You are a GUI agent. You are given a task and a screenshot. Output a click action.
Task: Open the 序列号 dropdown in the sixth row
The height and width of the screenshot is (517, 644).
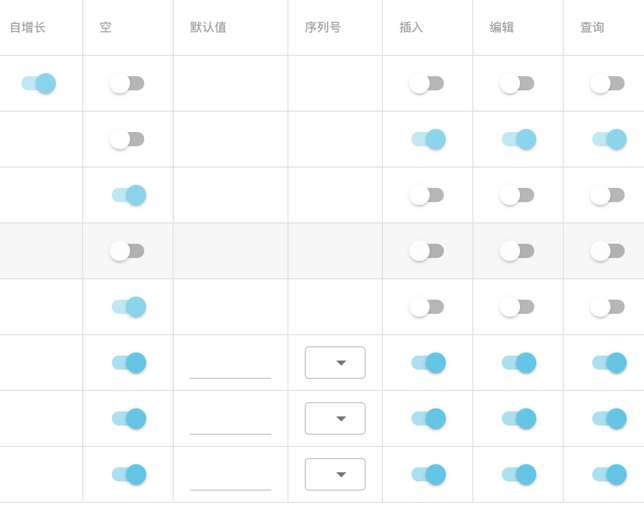(x=335, y=363)
